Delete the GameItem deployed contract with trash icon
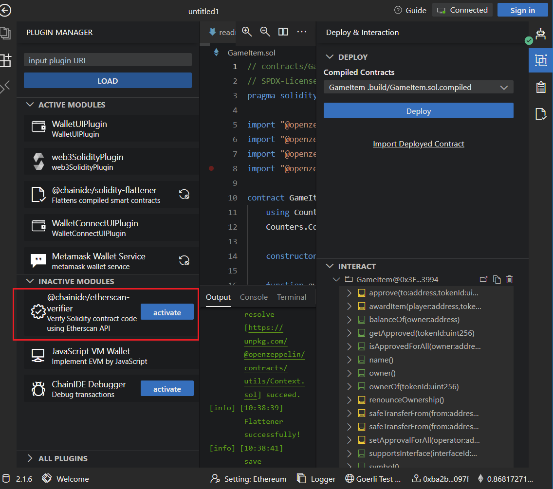This screenshot has height=489, width=553. click(509, 279)
